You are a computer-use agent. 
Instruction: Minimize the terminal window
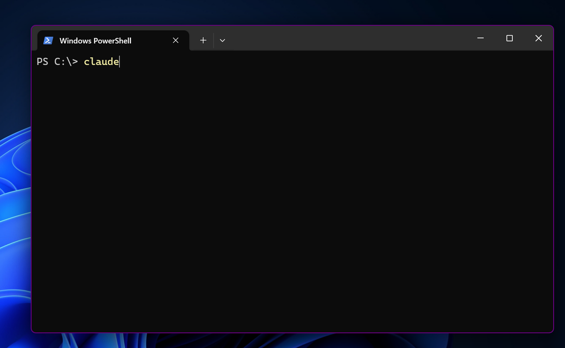tap(480, 38)
